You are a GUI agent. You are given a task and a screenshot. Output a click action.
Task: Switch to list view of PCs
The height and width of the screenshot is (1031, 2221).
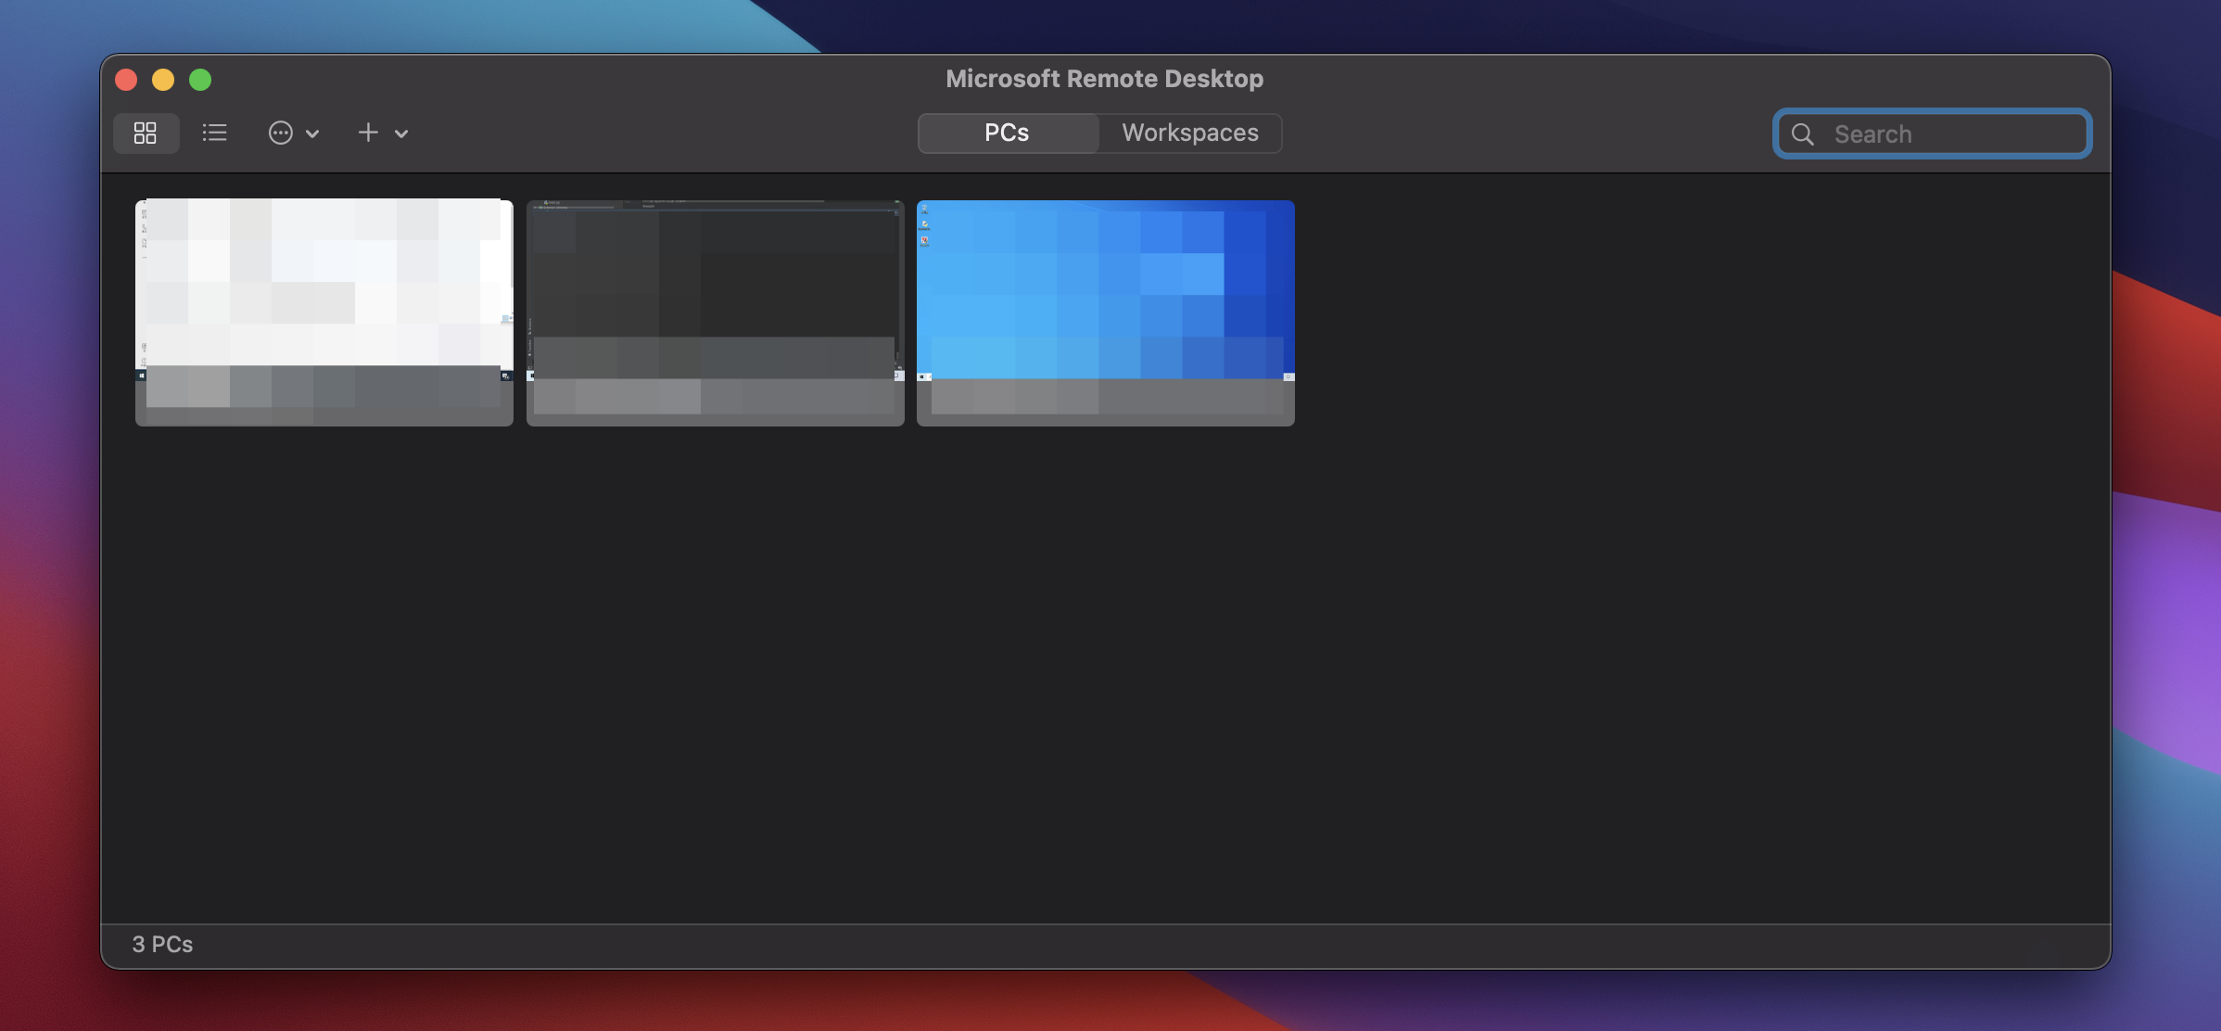click(214, 133)
